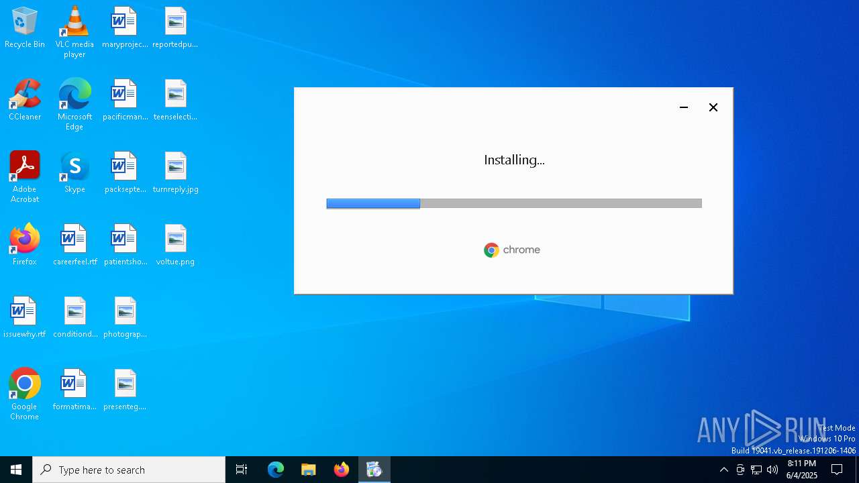This screenshot has width=859, height=483.
Task: Open the Windows Start menu
Action: click(16, 470)
